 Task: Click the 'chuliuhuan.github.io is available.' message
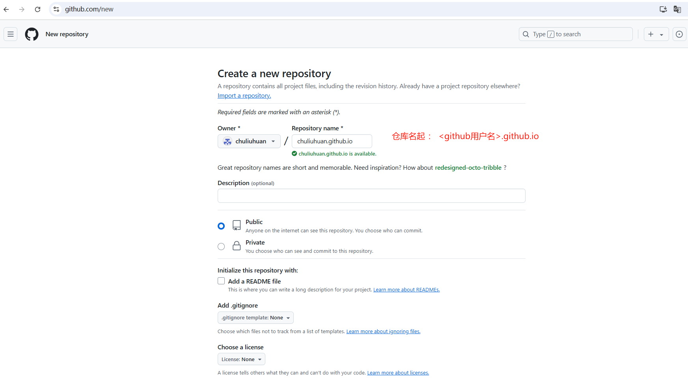337,154
